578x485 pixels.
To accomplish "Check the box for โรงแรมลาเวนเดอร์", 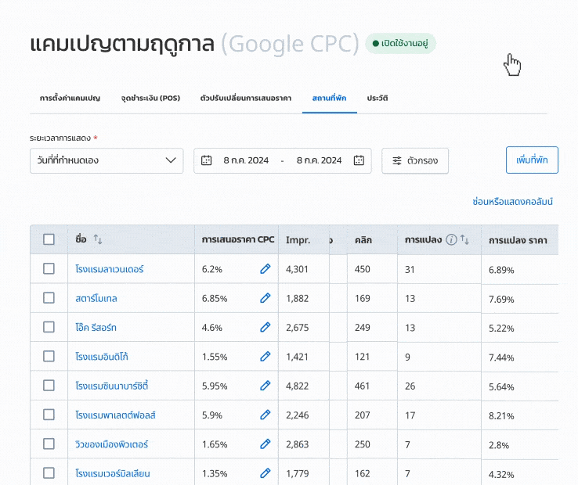I will pos(49,269).
